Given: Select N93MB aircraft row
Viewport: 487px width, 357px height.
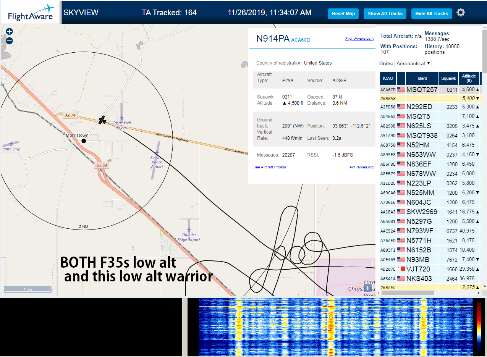Looking at the screenshot, I should (x=430, y=260).
